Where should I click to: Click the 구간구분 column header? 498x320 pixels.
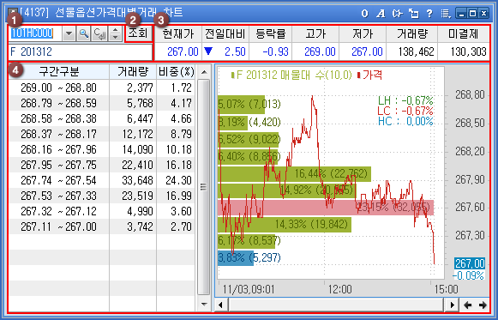point(59,72)
